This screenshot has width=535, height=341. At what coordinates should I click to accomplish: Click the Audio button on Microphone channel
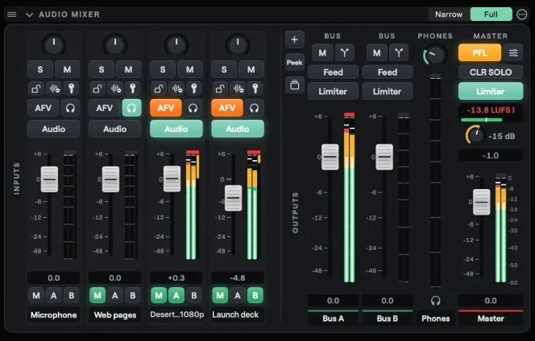click(53, 129)
